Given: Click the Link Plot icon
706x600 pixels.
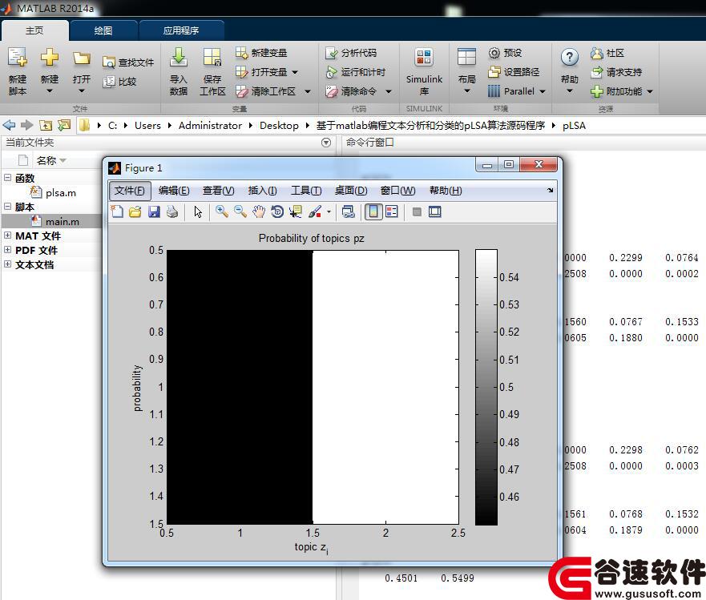Looking at the screenshot, I should (x=349, y=211).
